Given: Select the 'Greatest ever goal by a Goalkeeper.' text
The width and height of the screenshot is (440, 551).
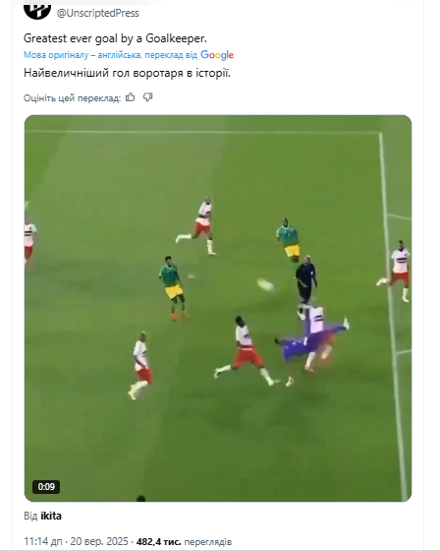Looking at the screenshot, I should click(115, 38).
